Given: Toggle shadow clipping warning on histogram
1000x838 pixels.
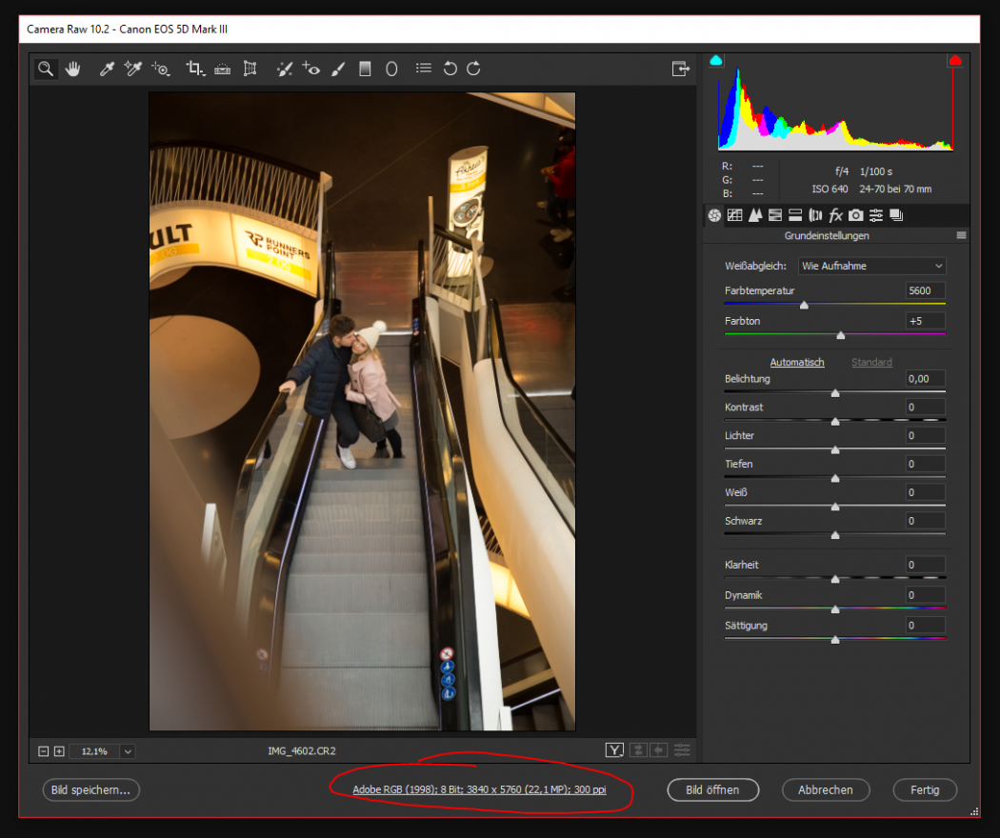Looking at the screenshot, I should [x=715, y=60].
